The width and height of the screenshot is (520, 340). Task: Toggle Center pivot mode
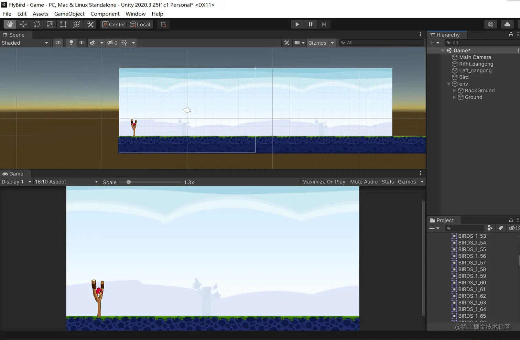tap(114, 24)
